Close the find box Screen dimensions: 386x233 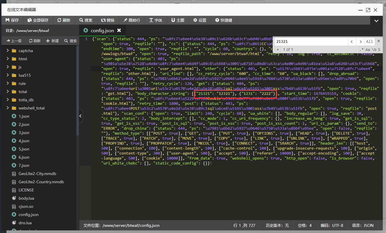(x=379, y=41)
